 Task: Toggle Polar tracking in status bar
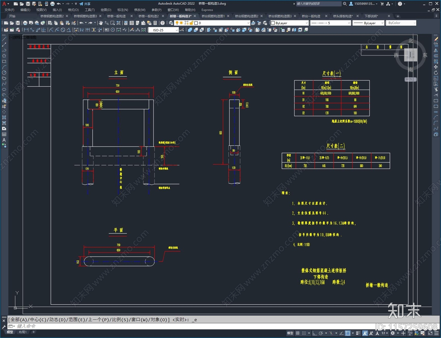click(x=321, y=333)
